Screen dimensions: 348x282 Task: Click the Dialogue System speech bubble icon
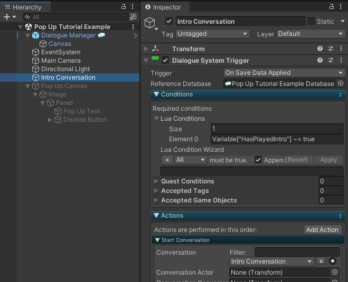tap(101, 35)
